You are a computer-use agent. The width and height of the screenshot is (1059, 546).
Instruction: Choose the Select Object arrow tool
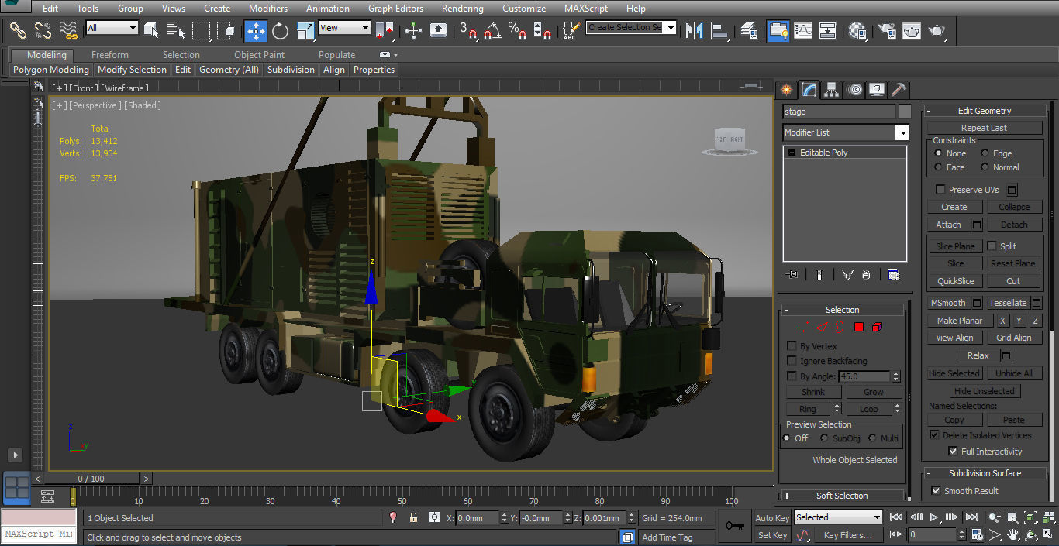click(x=151, y=30)
